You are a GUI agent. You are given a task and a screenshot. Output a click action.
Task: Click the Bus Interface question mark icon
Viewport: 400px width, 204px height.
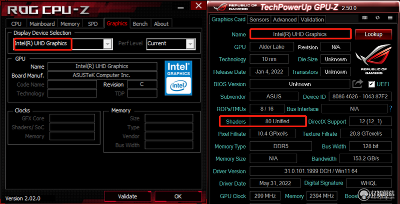point(390,109)
